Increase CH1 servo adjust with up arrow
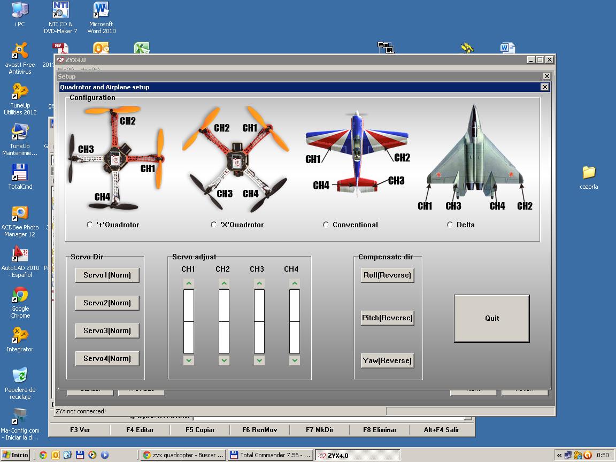The height and width of the screenshot is (462, 616). pos(189,283)
